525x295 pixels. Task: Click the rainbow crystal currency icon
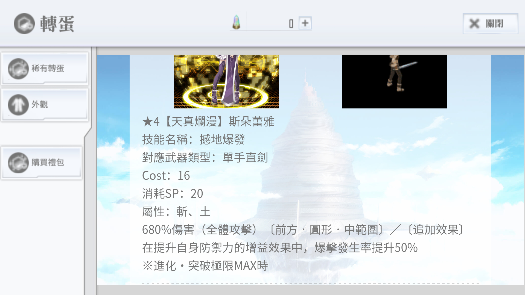pyautogui.click(x=236, y=22)
